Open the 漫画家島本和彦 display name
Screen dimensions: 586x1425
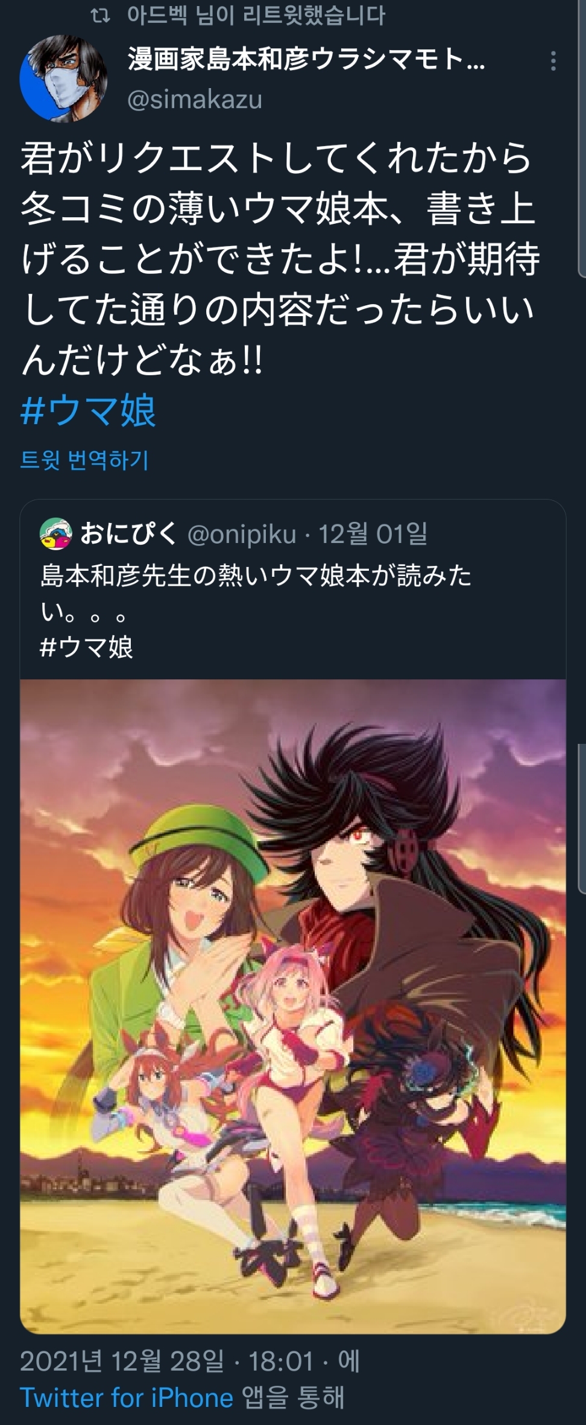click(x=306, y=60)
